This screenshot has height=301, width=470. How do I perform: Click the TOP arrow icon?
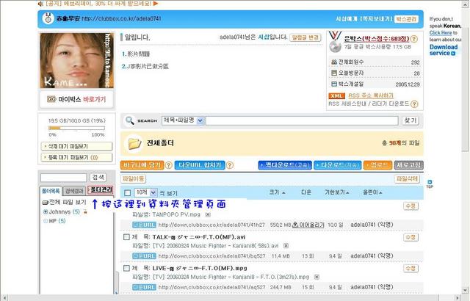[430, 184]
